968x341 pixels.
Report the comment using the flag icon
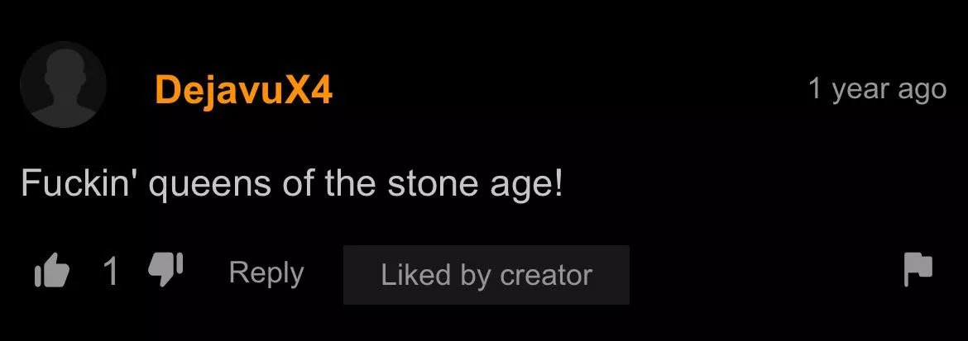918,269
